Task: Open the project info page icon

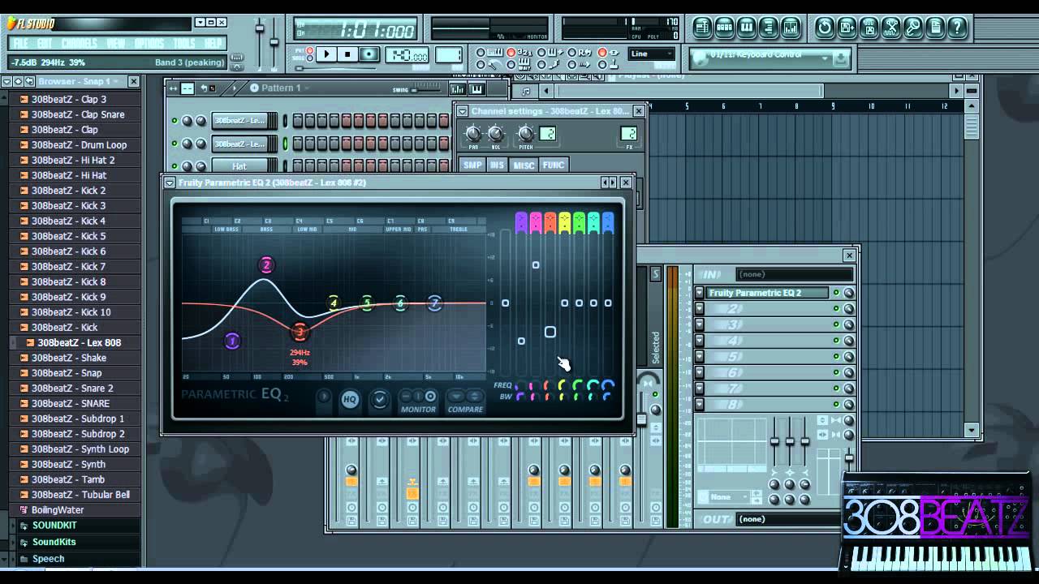Action: click(x=935, y=27)
